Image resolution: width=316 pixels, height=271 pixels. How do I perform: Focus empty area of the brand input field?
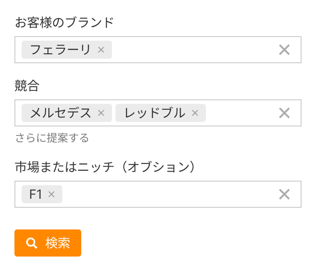[190, 50]
